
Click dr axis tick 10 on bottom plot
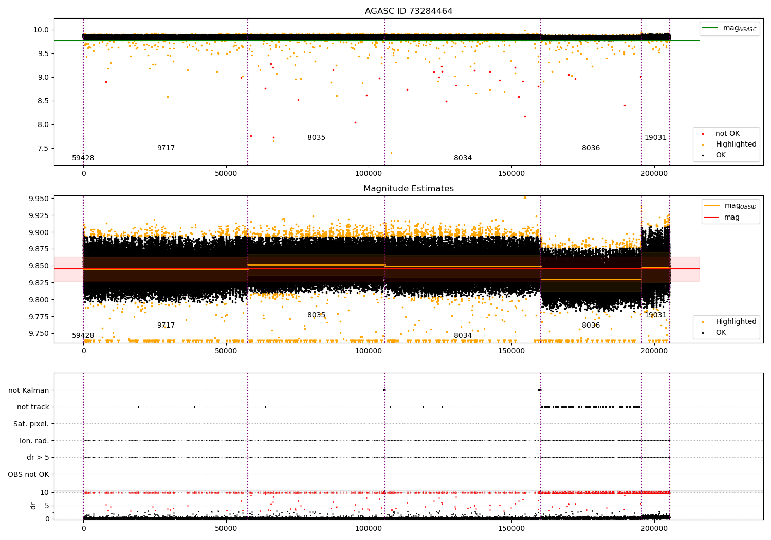coord(45,493)
